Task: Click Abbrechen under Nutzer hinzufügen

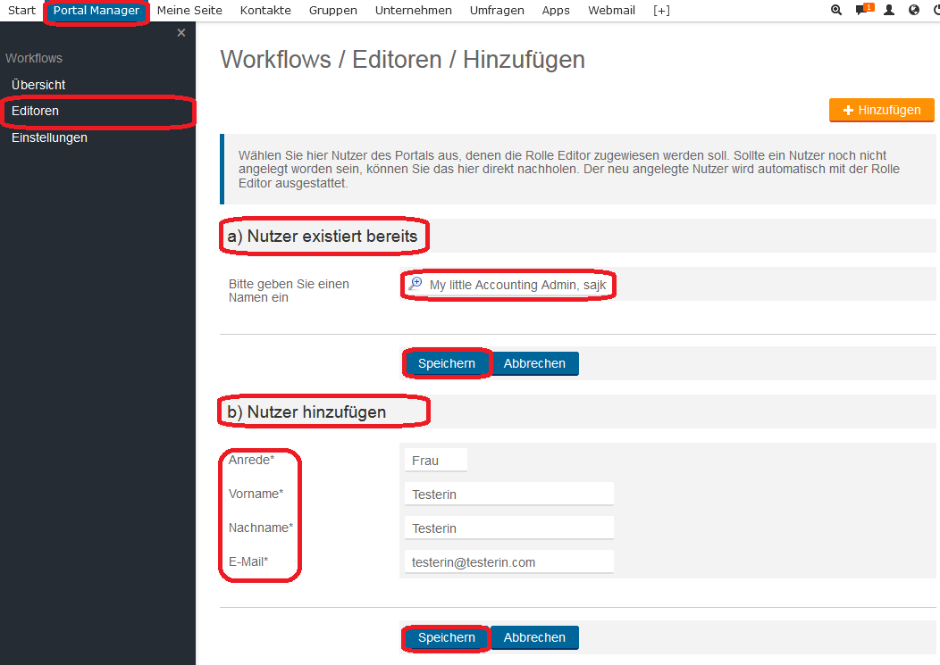Action: coord(534,637)
